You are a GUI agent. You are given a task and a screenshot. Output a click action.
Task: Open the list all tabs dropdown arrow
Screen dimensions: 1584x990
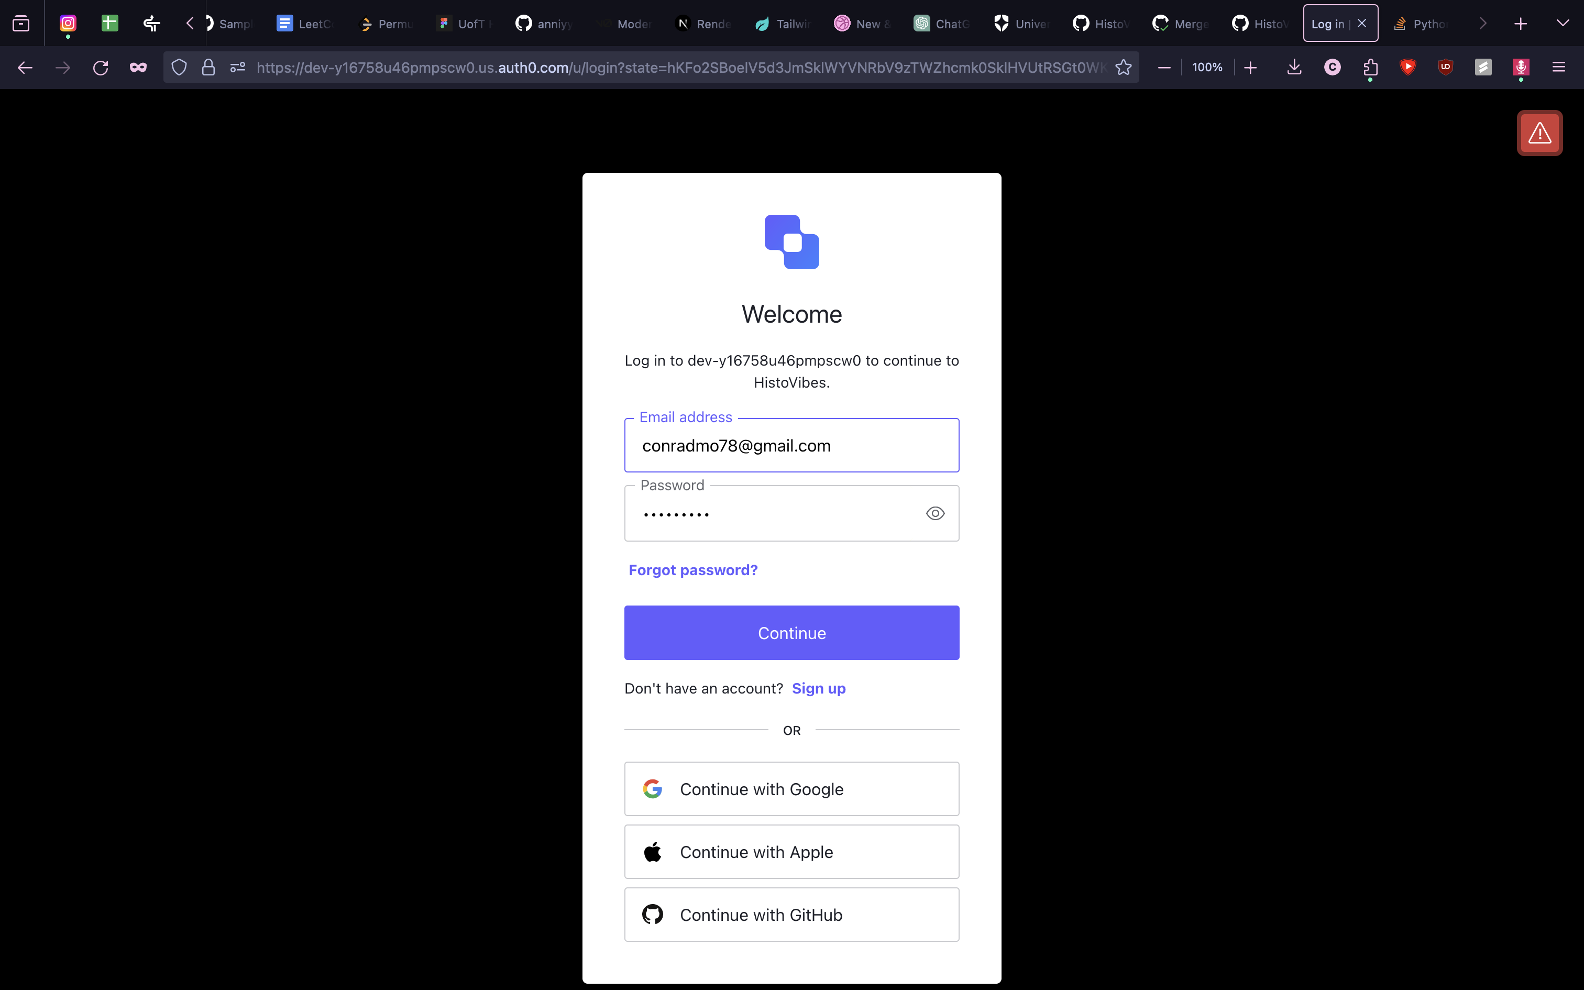click(1563, 24)
